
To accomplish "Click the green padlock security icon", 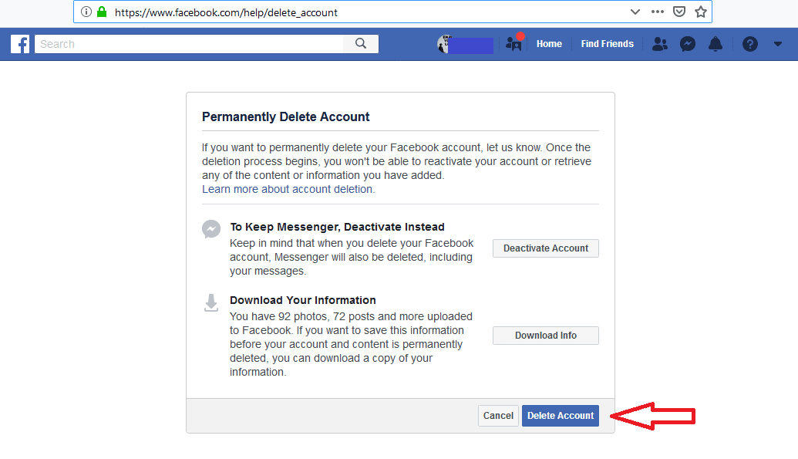I will (101, 12).
